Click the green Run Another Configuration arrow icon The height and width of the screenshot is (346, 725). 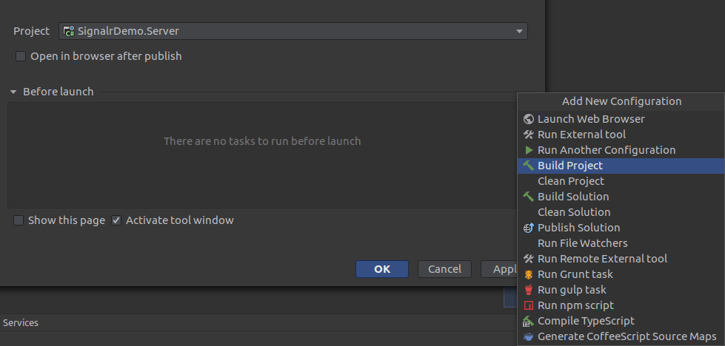[x=528, y=150]
